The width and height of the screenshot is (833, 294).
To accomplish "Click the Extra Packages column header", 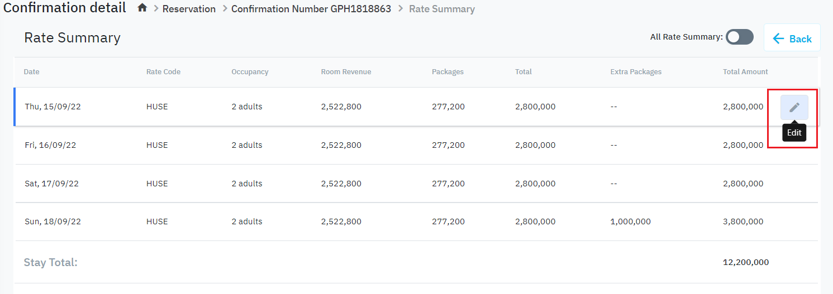I will [636, 72].
